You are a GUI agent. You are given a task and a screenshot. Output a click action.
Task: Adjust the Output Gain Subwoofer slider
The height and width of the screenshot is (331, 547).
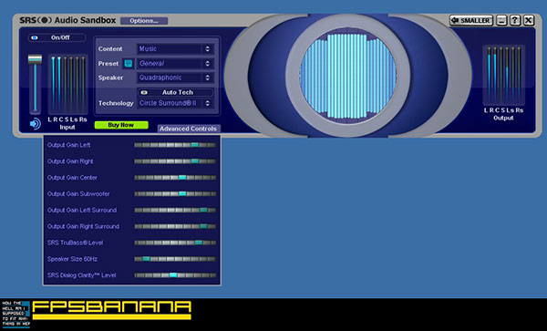coord(175,193)
